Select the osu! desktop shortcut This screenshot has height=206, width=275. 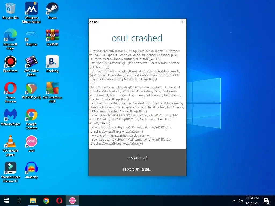pyautogui.click(x=31, y=144)
